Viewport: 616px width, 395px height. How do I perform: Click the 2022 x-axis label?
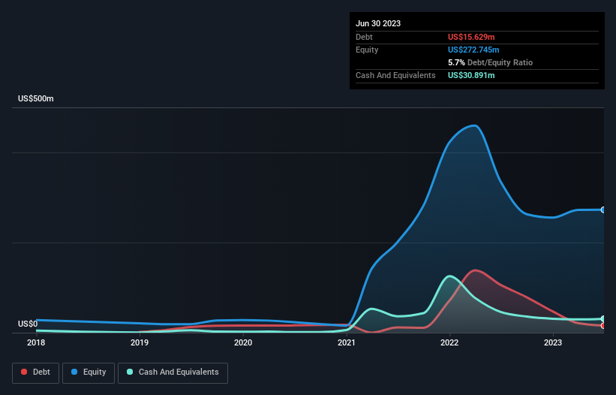click(x=449, y=342)
